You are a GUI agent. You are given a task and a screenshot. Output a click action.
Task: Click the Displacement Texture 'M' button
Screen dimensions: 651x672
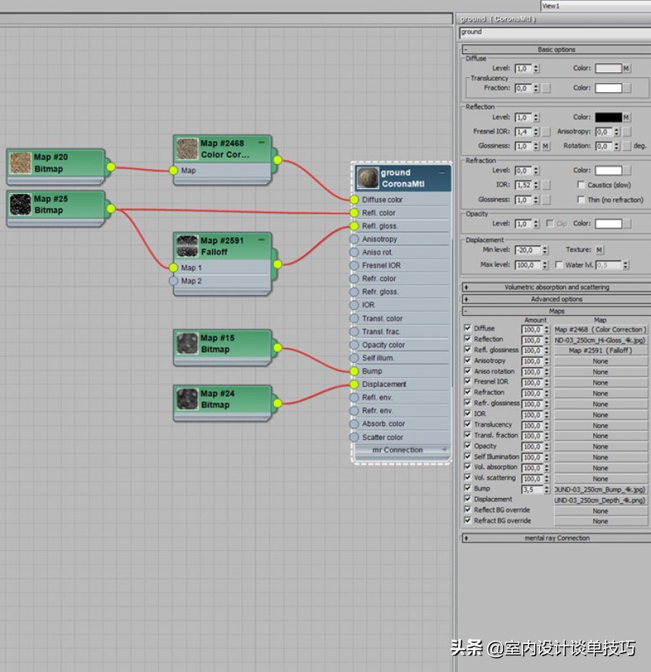599,250
